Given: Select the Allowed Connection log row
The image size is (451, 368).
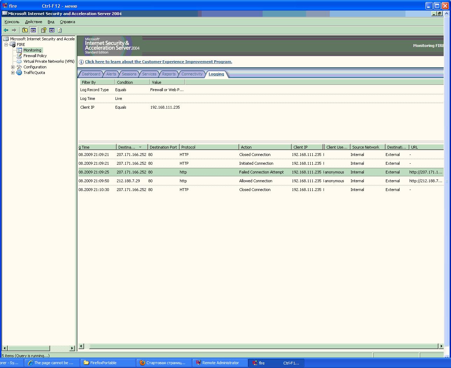Looking at the screenshot, I should tap(261, 181).
